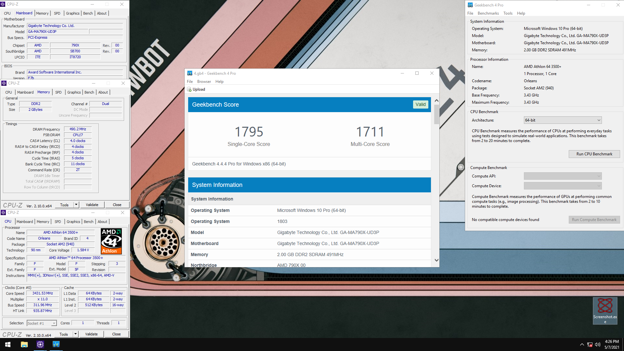Click top CPU-Z window title icon

point(3,4)
